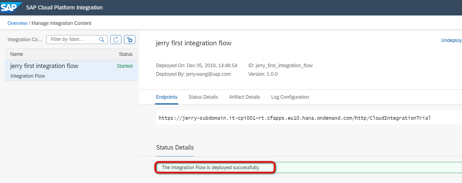The image size is (462, 183).
Task: Open the Artifact Details tab
Action: click(x=244, y=97)
